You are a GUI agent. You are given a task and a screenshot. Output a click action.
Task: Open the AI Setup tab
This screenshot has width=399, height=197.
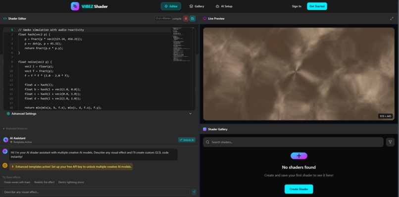(224, 6)
